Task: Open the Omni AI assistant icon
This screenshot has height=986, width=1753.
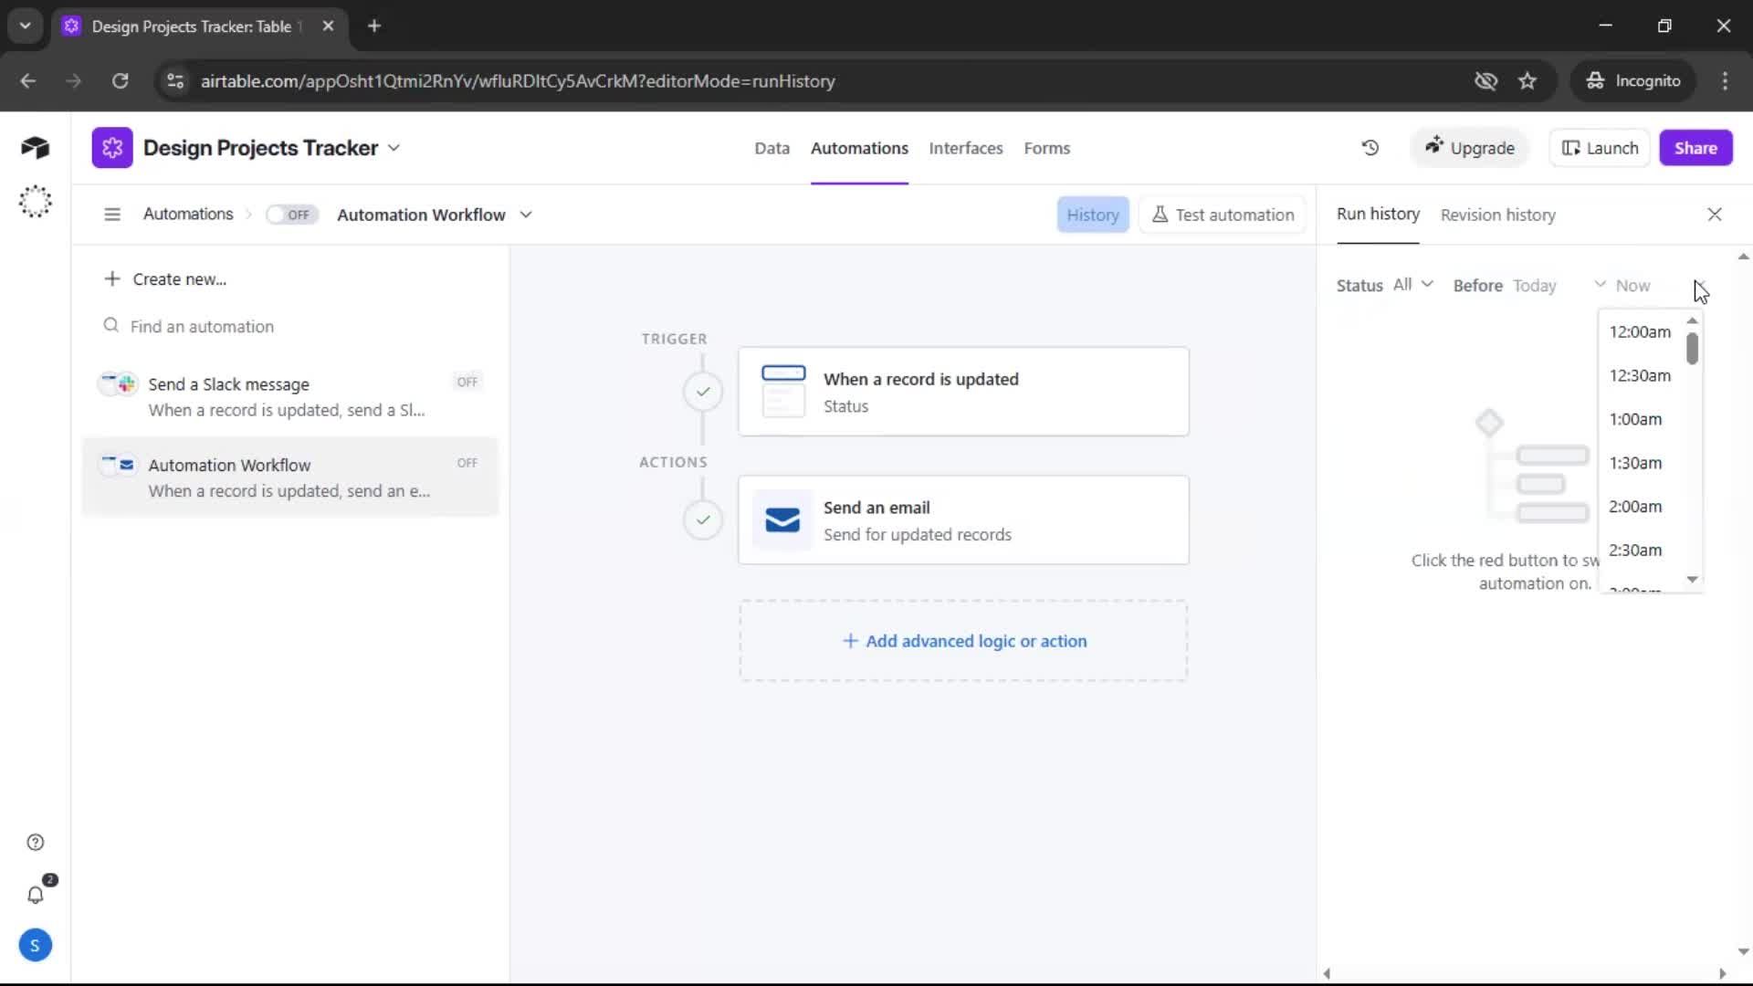Action: (35, 202)
